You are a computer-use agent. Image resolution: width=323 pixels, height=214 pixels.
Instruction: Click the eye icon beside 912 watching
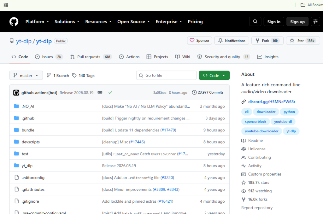[x=244, y=191]
